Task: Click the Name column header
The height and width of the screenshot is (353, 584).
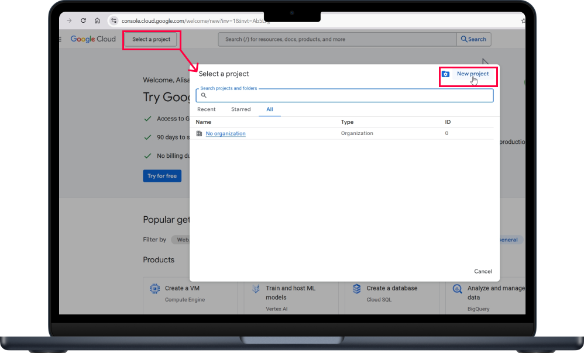Action: tap(204, 122)
